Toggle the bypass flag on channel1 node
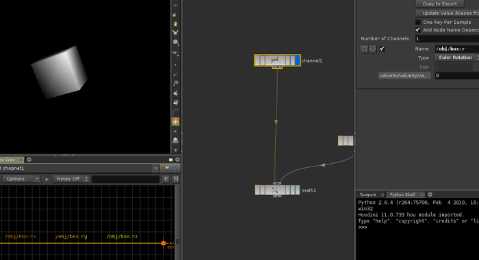479x260 pixels. point(257,60)
